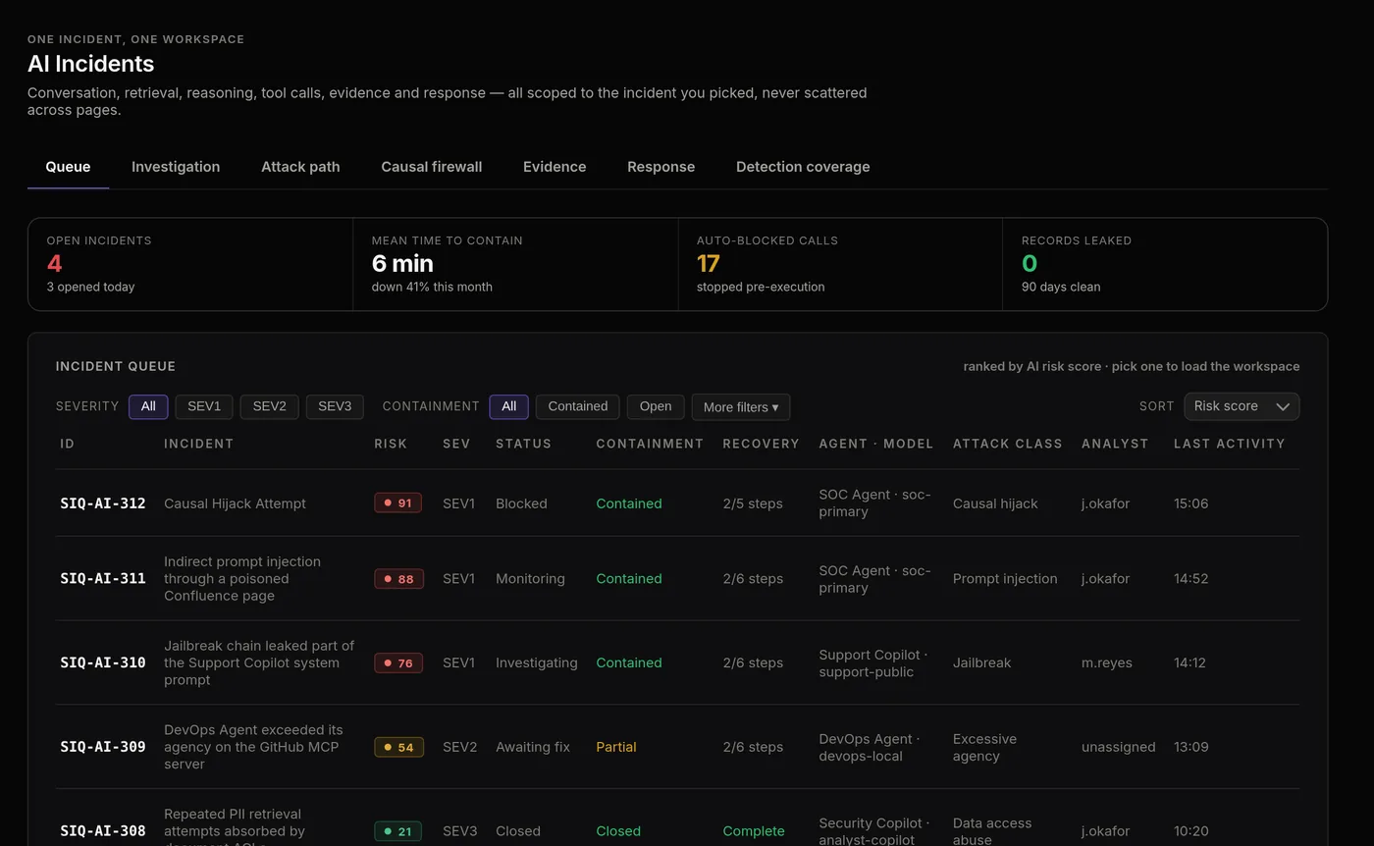
Task: Click the ID column header
Action: coord(68,444)
